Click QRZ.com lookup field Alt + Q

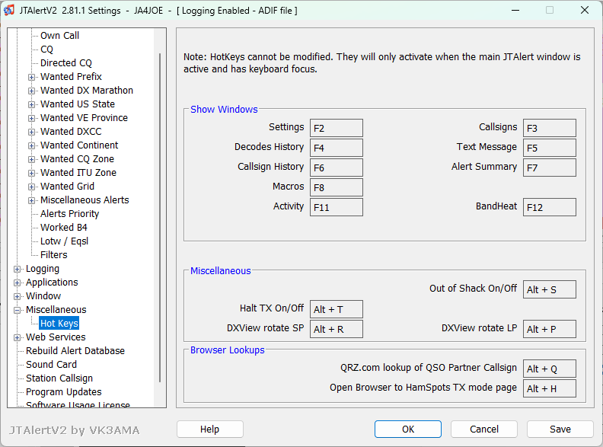click(549, 369)
